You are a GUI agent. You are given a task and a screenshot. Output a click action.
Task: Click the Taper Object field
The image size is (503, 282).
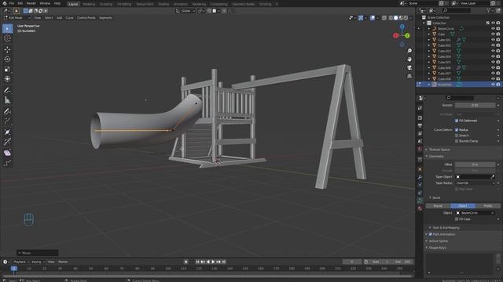tap(475, 177)
